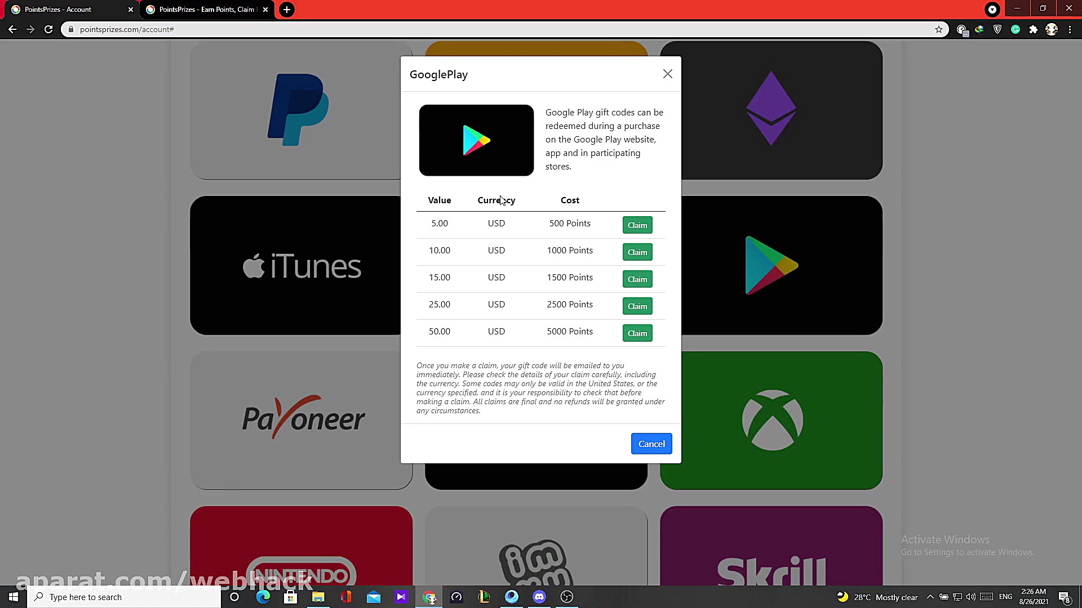
Task: Go back using the browser back arrow
Action: pyautogui.click(x=12, y=29)
